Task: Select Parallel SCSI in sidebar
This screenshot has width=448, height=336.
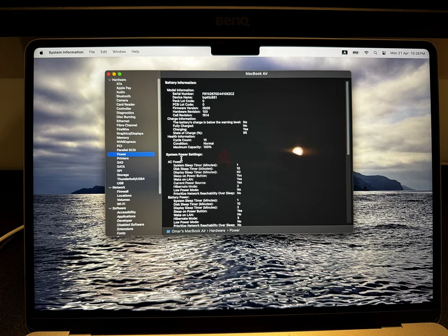Action: pyautogui.click(x=127, y=150)
